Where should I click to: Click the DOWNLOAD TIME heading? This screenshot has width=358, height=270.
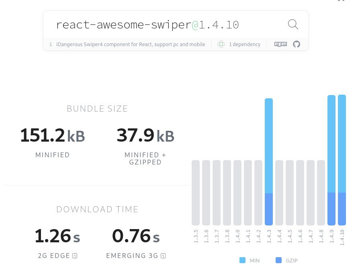click(97, 209)
